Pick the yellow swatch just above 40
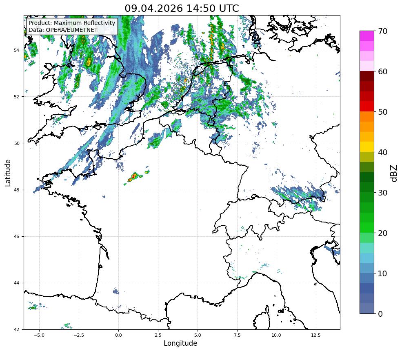Screen dimensions: 402x351 pyautogui.click(x=367, y=147)
